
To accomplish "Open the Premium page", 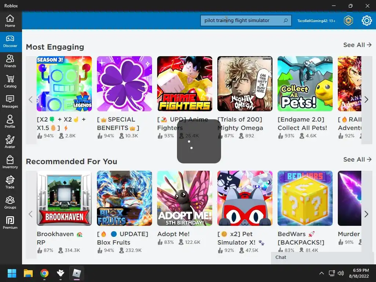I will coord(10,223).
